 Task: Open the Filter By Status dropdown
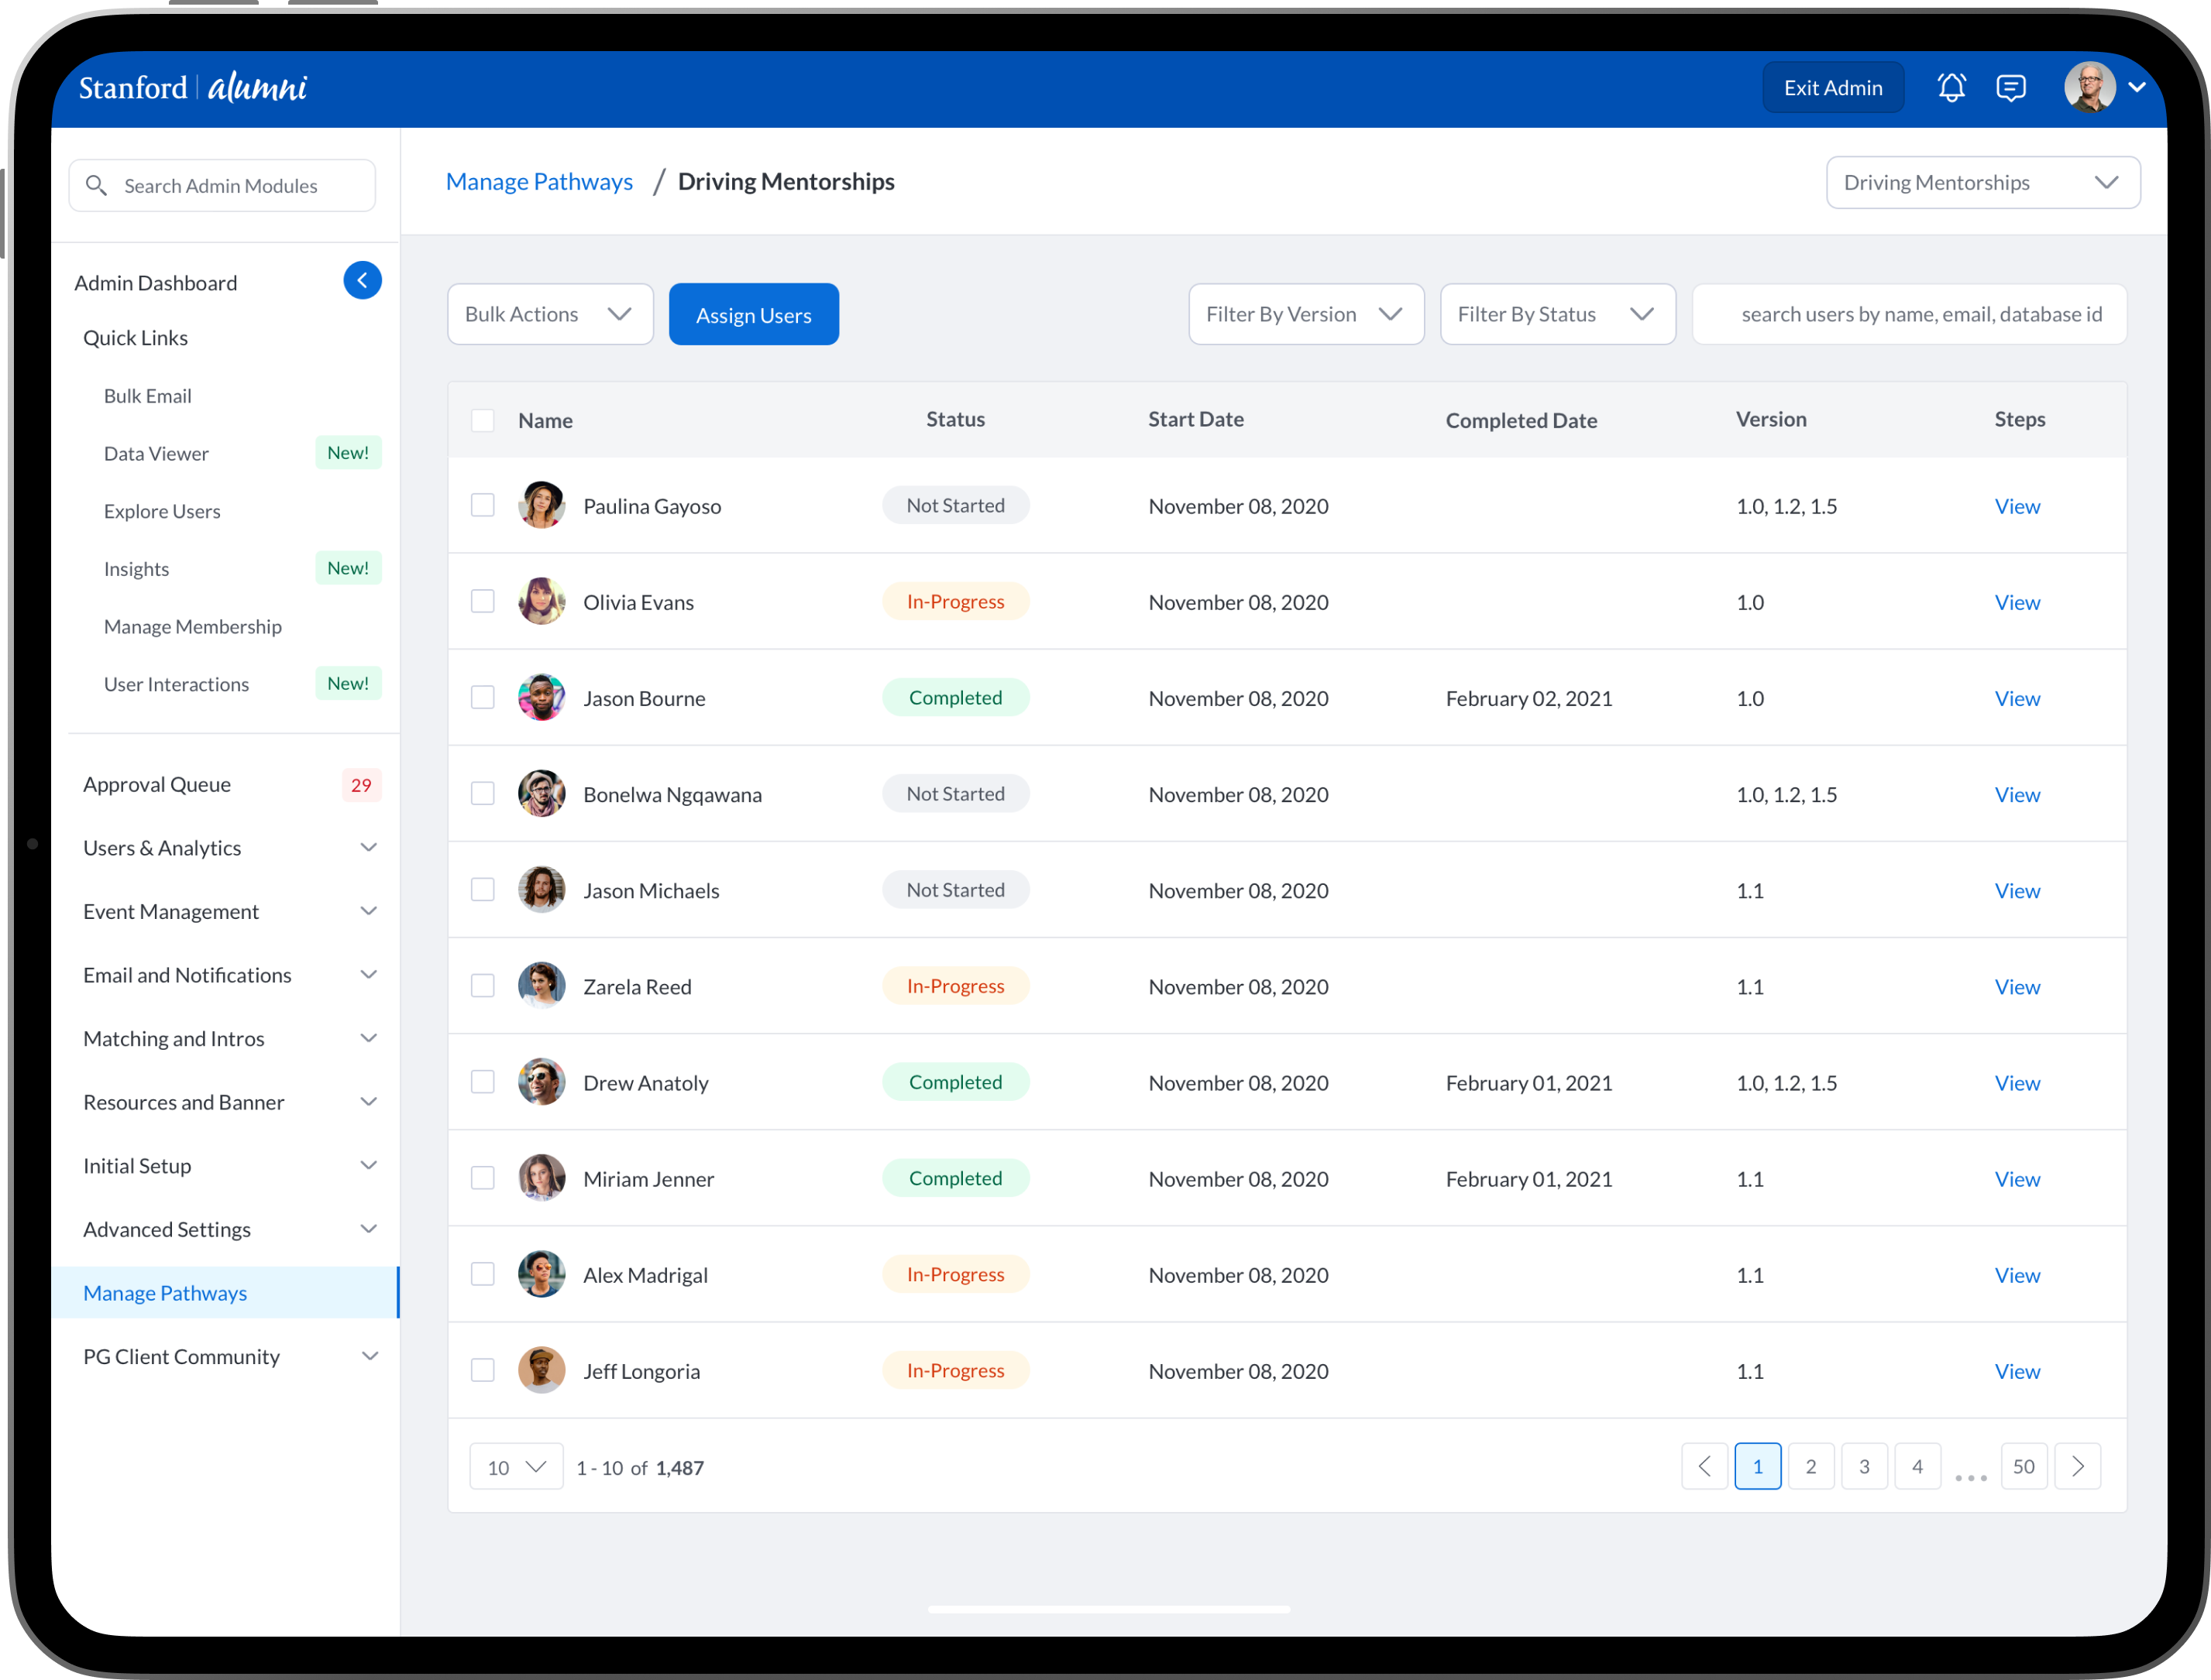pyautogui.click(x=1556, y=315)
